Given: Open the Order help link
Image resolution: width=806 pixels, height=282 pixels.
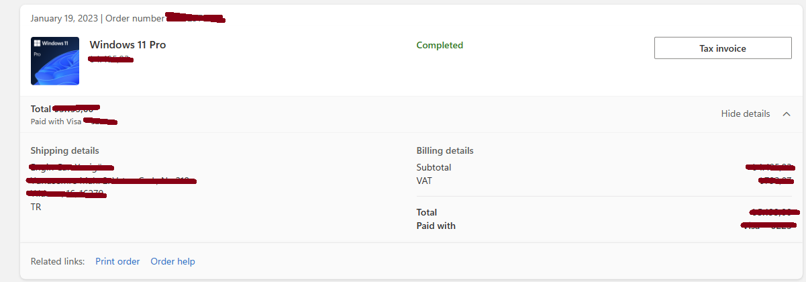Looking at the screenshot, I should pyautogui.click(x=172, y=261).
